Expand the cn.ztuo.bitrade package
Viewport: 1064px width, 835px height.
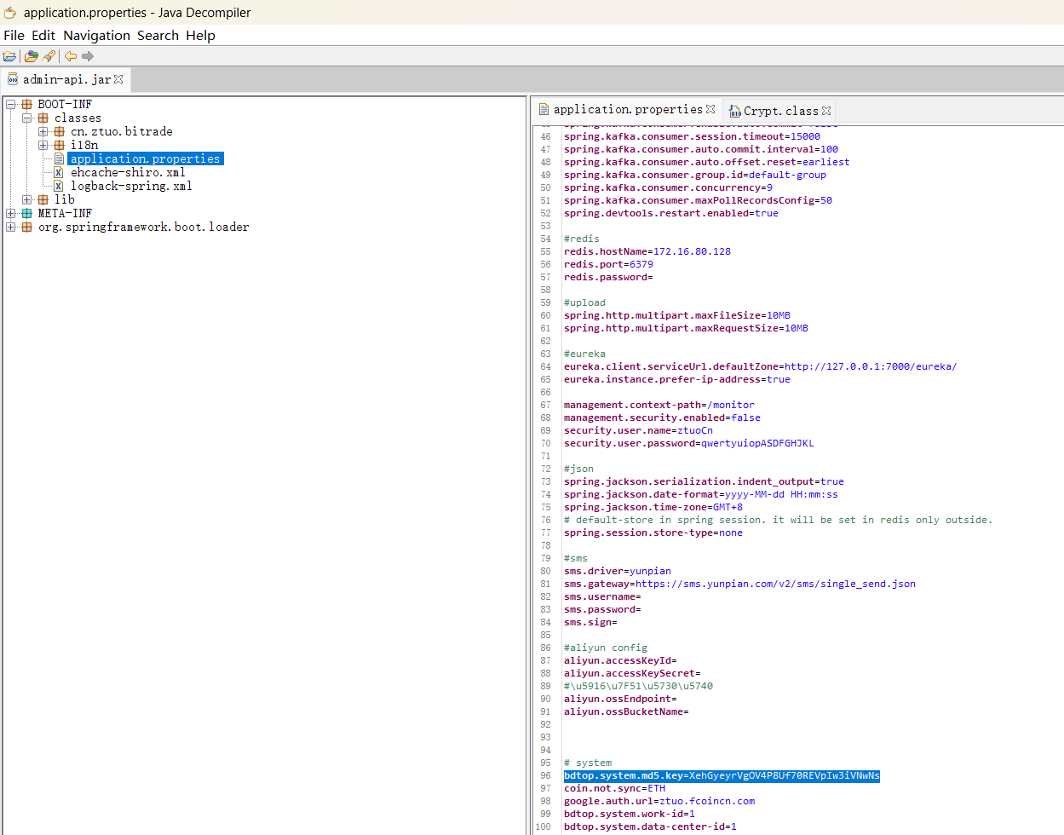click(43, 132)
